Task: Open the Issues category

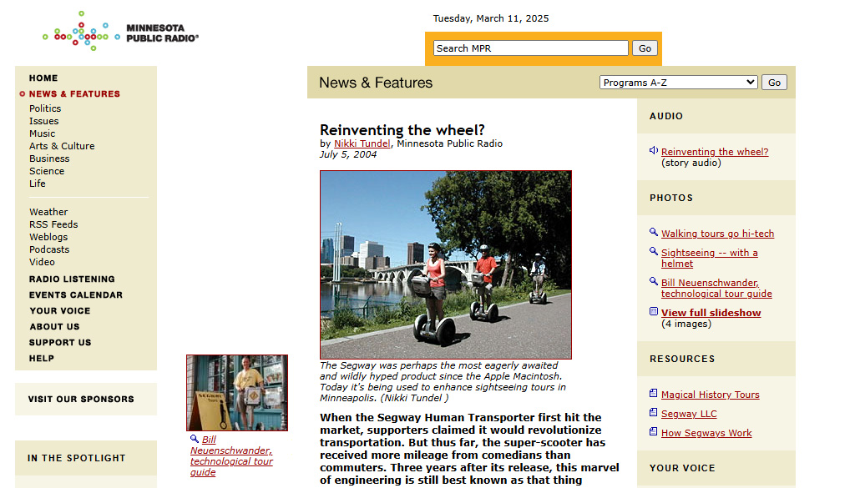Action: tap(44, 121)
